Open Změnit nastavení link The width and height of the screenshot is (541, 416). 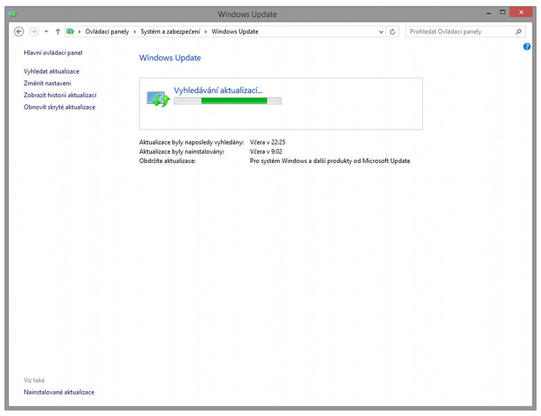coord(47,83)
